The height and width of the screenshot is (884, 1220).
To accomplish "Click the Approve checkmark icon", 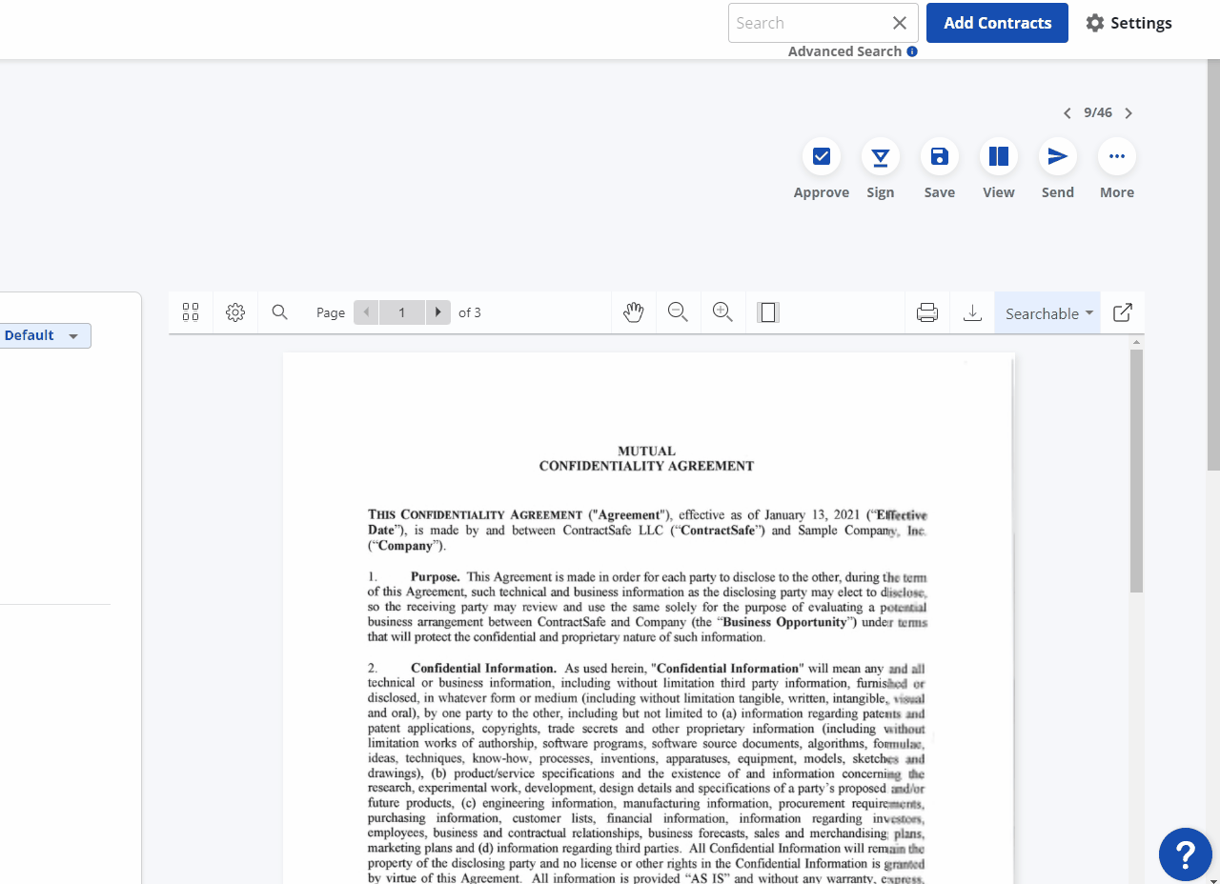I will pos(821,157).
